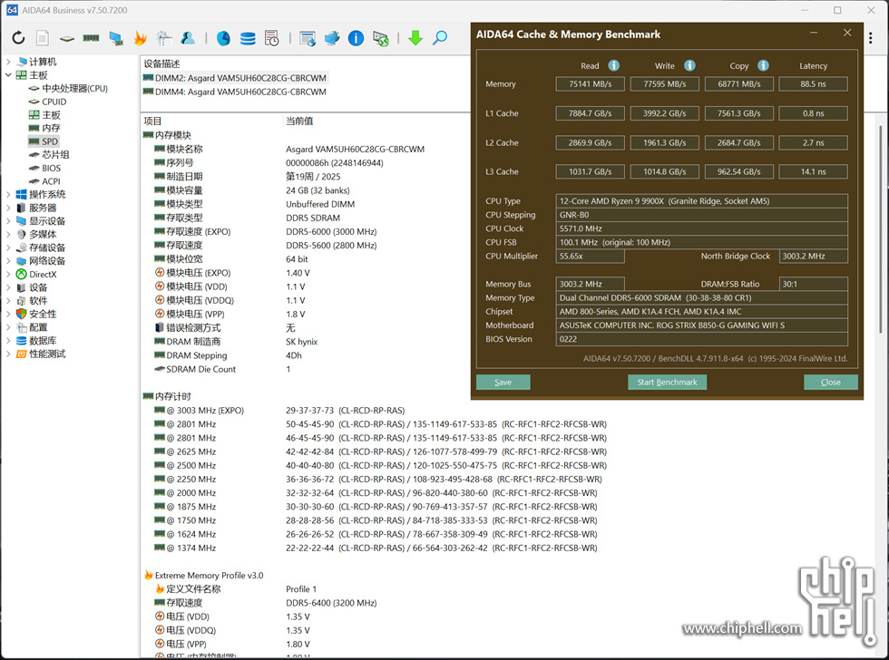
Task: Open the Report page icon in toolbar
Action: click(43, 38)
